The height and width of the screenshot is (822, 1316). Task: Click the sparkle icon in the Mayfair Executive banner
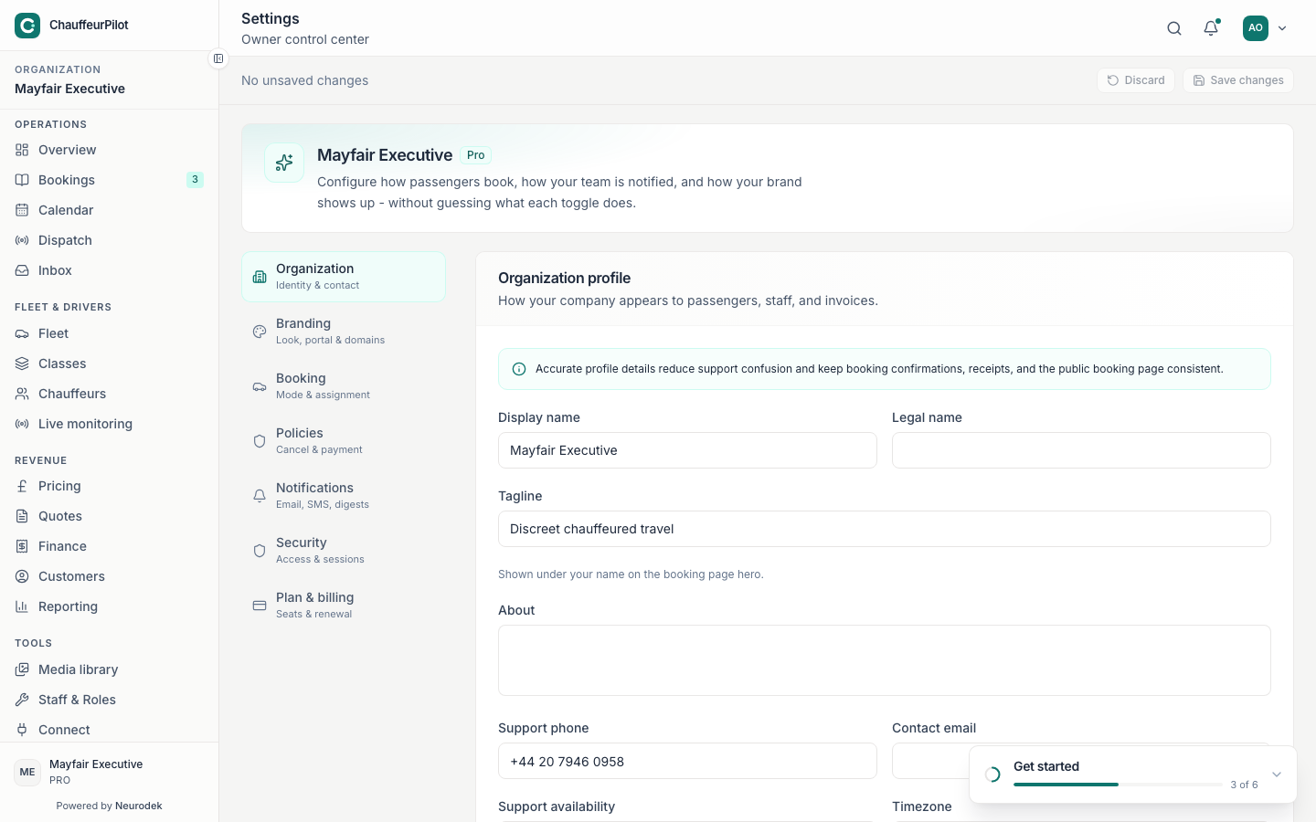[284, 163]
